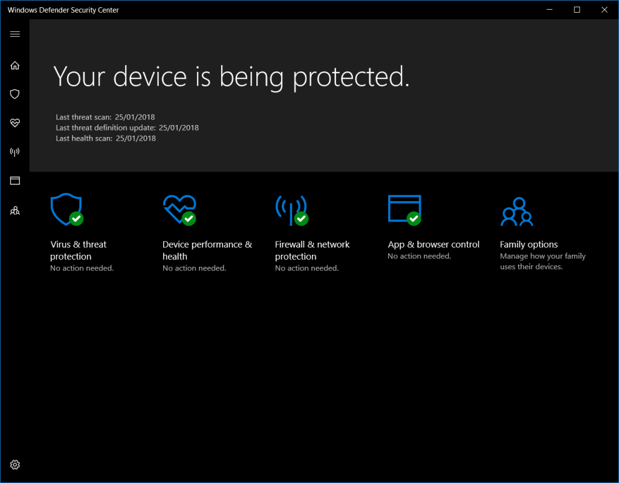Click the large heart monitor tile icon
619x483 pixels.
click(x=180, y=210)
